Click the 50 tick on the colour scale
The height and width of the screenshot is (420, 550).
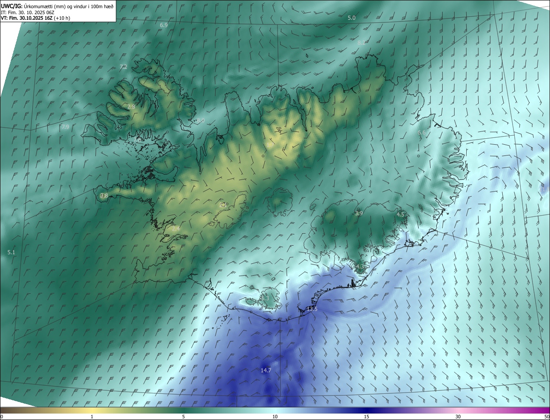(547, 417)
